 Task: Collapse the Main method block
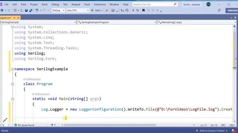tap(12, 99)
